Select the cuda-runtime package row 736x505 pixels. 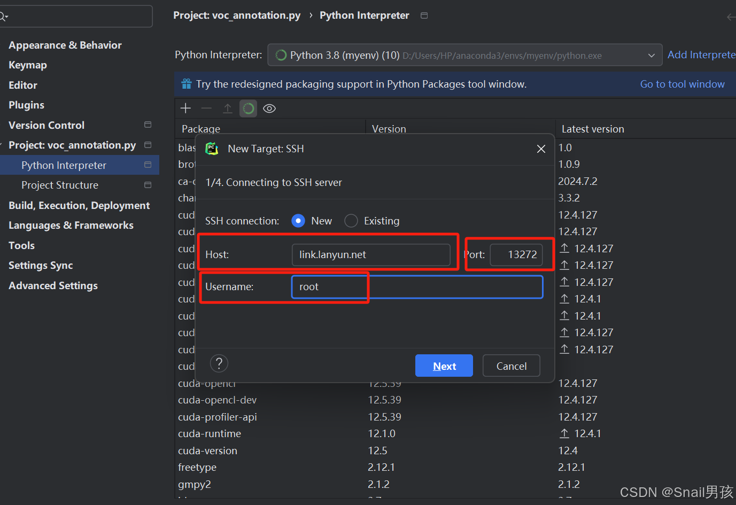click(455, 433)
